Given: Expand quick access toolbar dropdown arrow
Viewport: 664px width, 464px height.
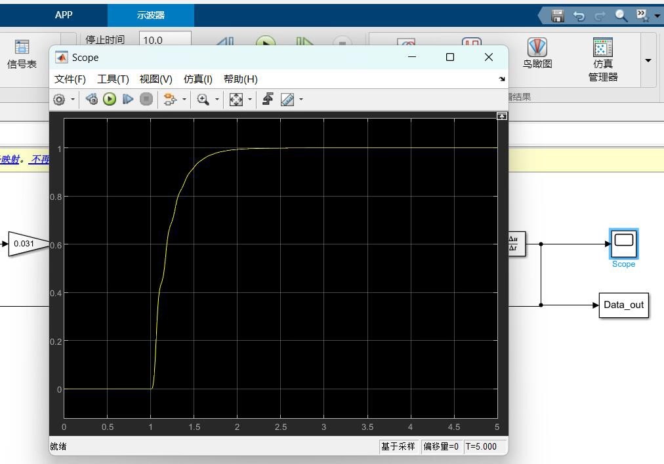Looking at the screenshot, I should pos(657,16).
